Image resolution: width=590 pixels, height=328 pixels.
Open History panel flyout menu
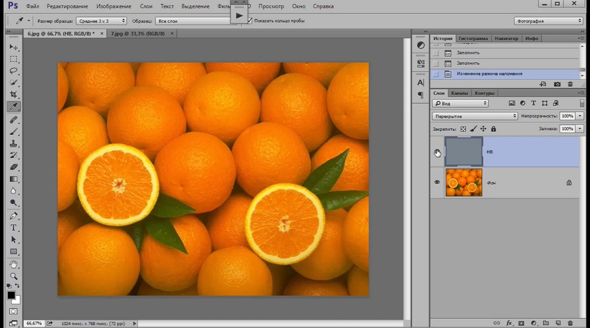click(x=582, y=38)
